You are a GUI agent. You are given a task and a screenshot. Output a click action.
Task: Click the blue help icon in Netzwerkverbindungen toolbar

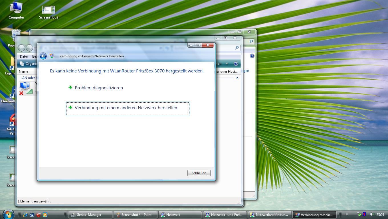pyautogui.click(x=236, y=64)
